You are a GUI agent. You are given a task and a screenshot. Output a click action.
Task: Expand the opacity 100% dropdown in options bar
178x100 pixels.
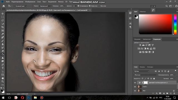65,6
